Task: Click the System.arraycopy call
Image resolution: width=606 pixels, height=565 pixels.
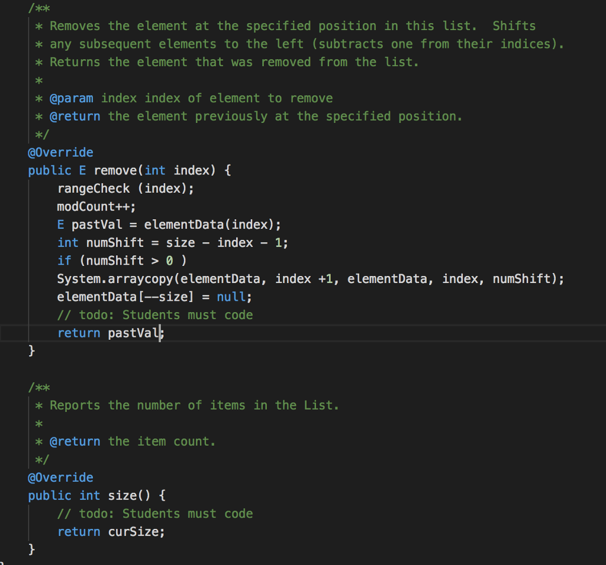Action: (118, 278)
